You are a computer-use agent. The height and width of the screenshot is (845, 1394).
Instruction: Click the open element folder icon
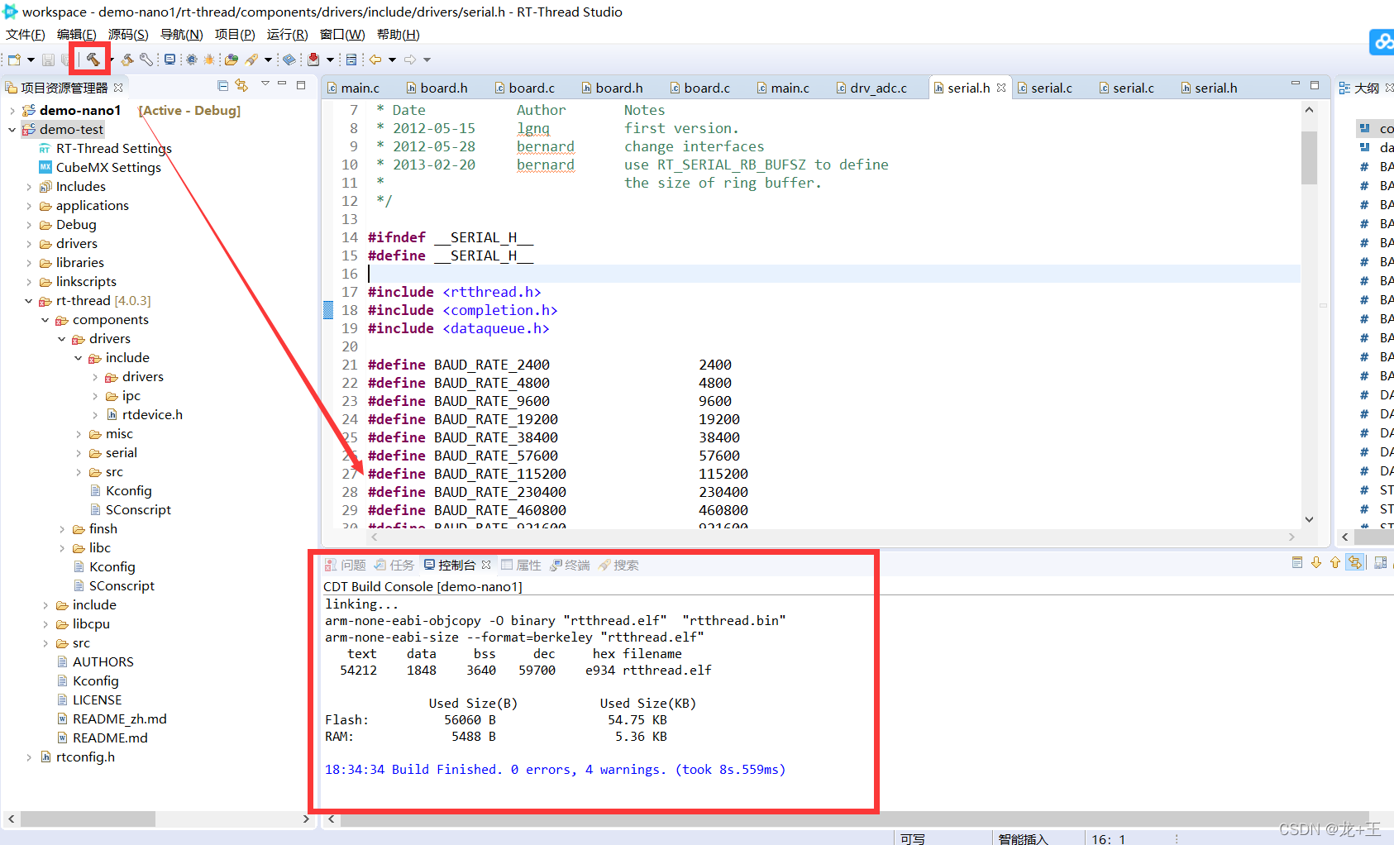click(x=232, y=60)
